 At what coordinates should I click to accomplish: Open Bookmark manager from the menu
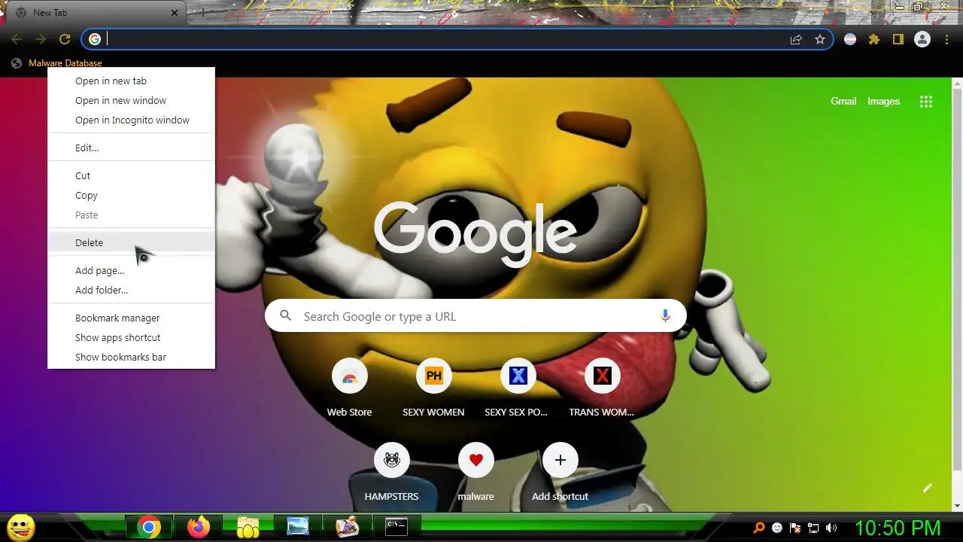pyautogui.click(x=132, y=318)
